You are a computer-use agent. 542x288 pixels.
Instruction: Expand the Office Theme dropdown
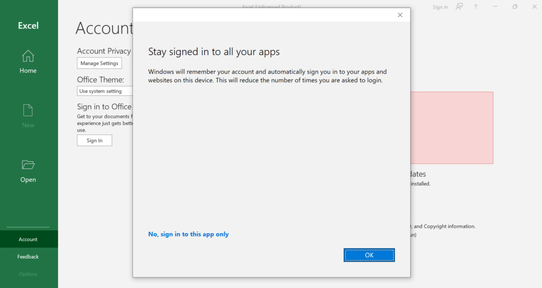coord(105,91)
